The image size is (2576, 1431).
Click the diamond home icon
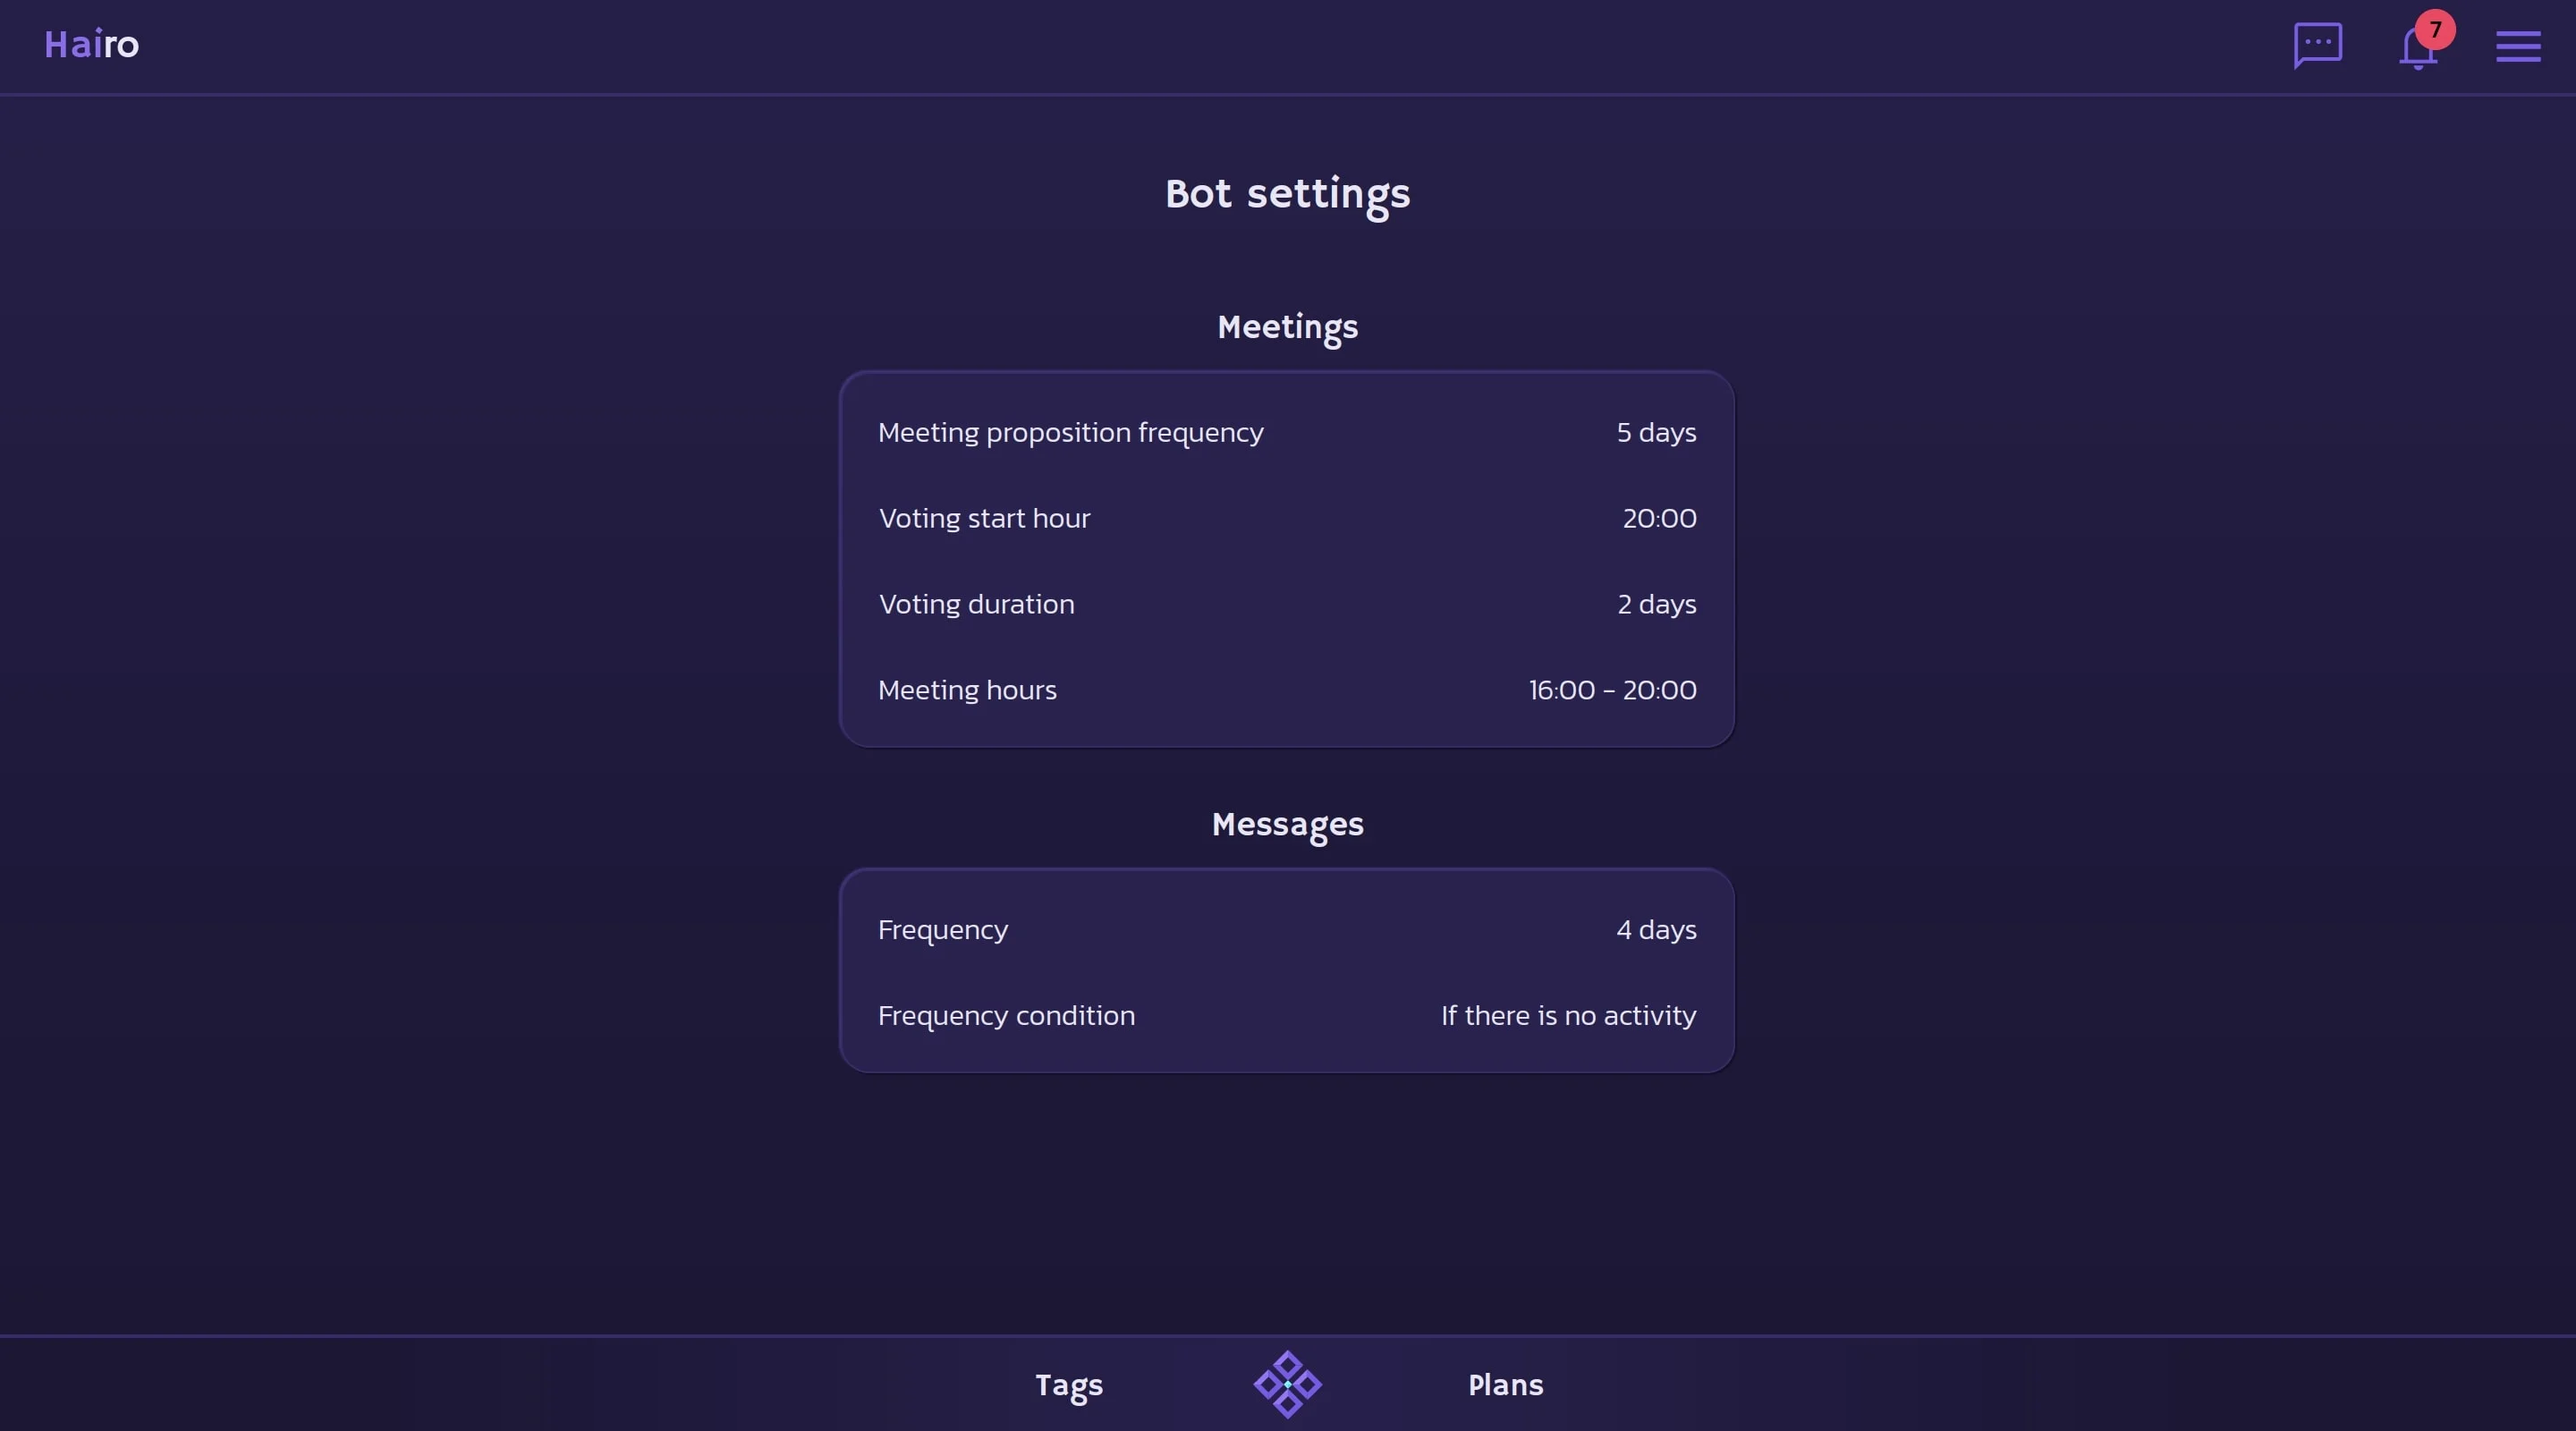(1287, 1384)
